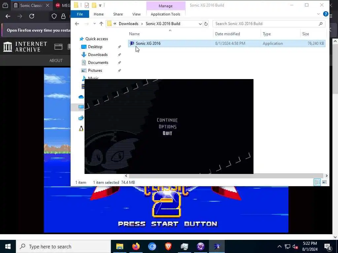Sort by Date modified column header
Screen dimensions: 338x253
pyautogui.click(x=227, y=34)
